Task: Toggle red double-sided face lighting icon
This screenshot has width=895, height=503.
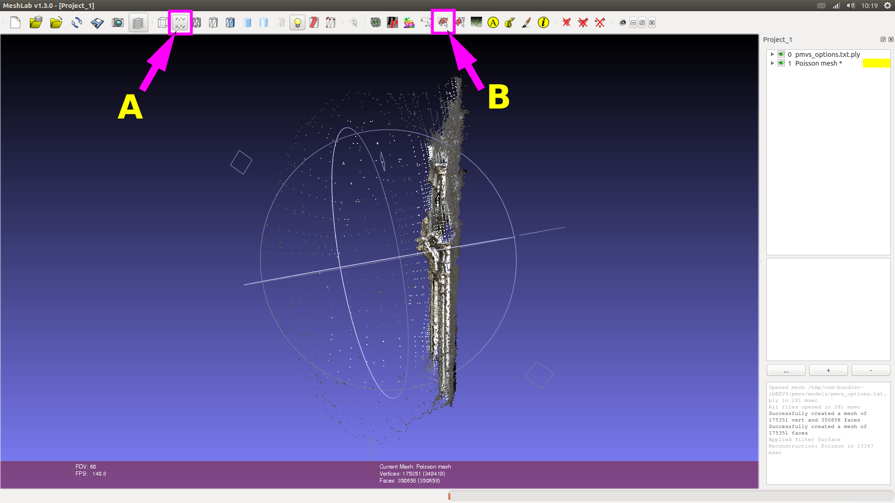Action: [314, 22]
